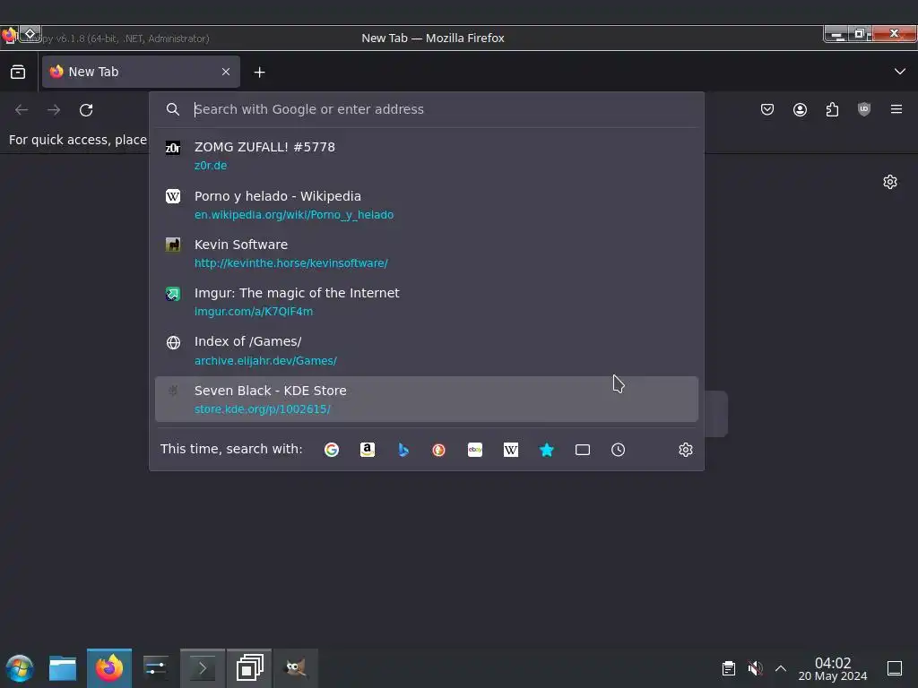918x688 pixels.
Task: Open the file manager taskbar icon
Action: point(63,668)
